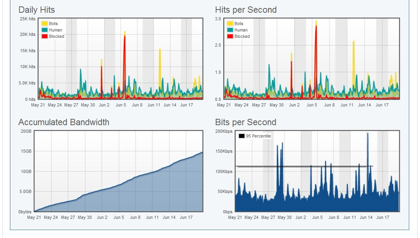Click the Daily Hits chart title

point(37,10)
